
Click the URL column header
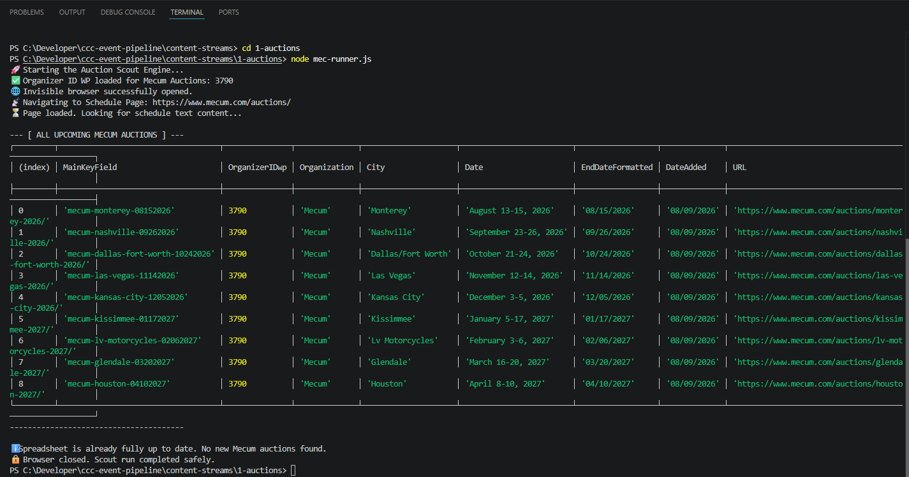(739, 167)
